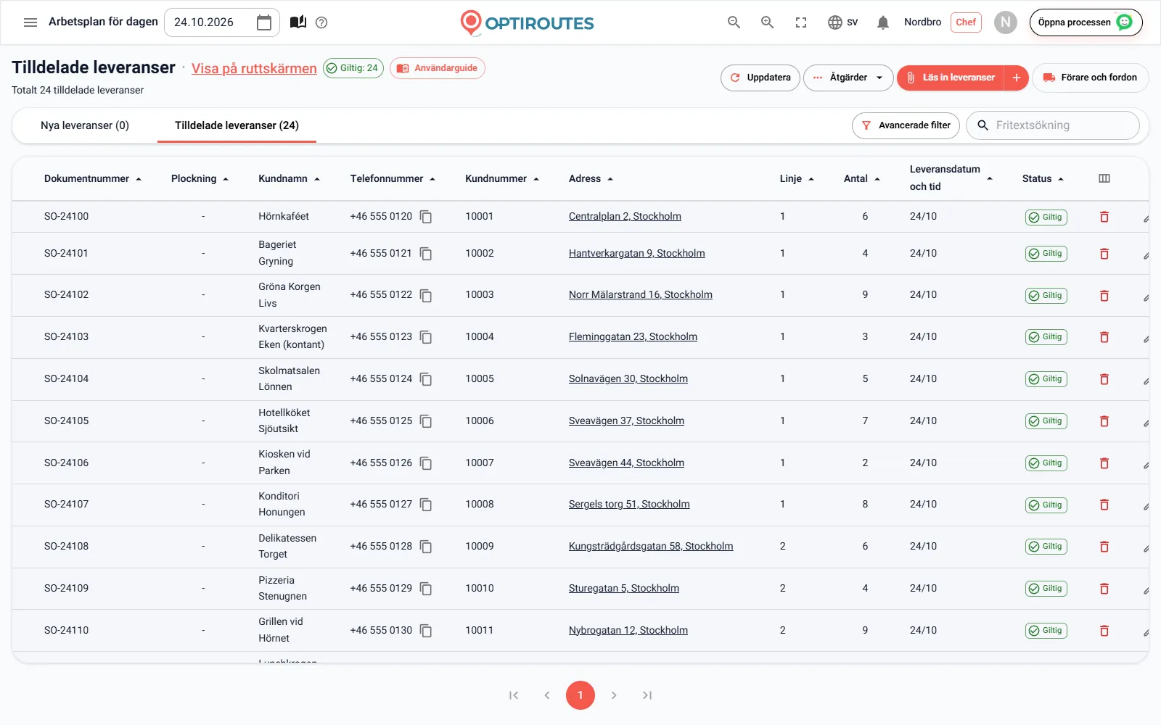
Task: Click Öppna processen button
Action: pos(1086,22)
